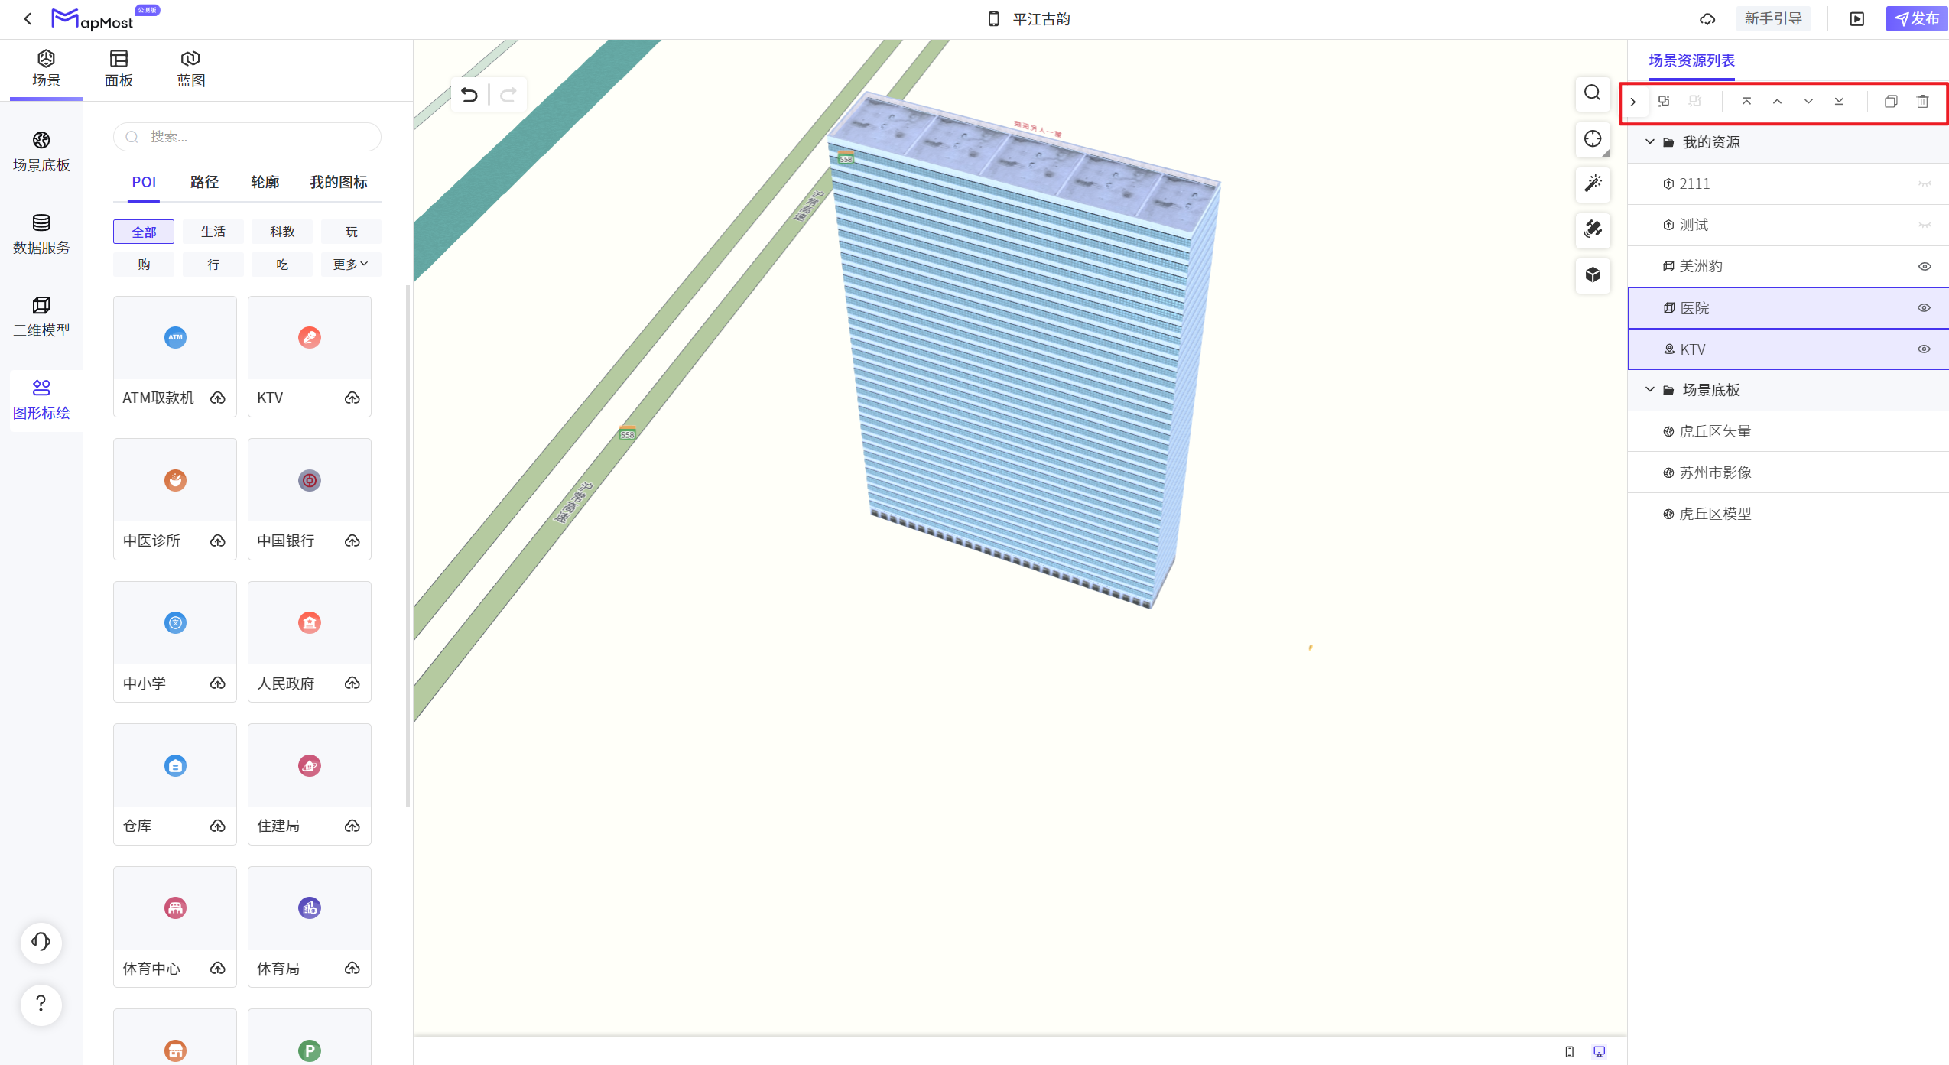Filter by 科教 category
Screen dimensions: 1949x1065
point(282,232)
